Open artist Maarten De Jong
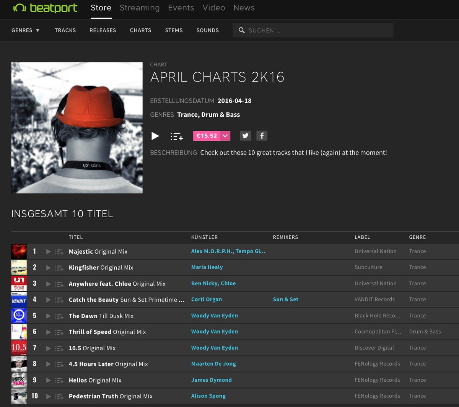The height and width of the screenshot is (407, 459). 213,364
